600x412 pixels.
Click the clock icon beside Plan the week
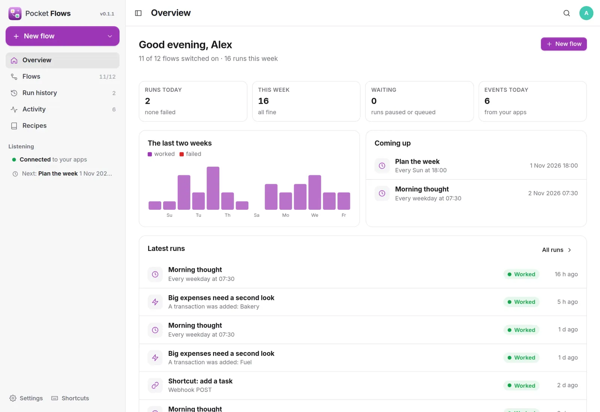tap(382, 166)
